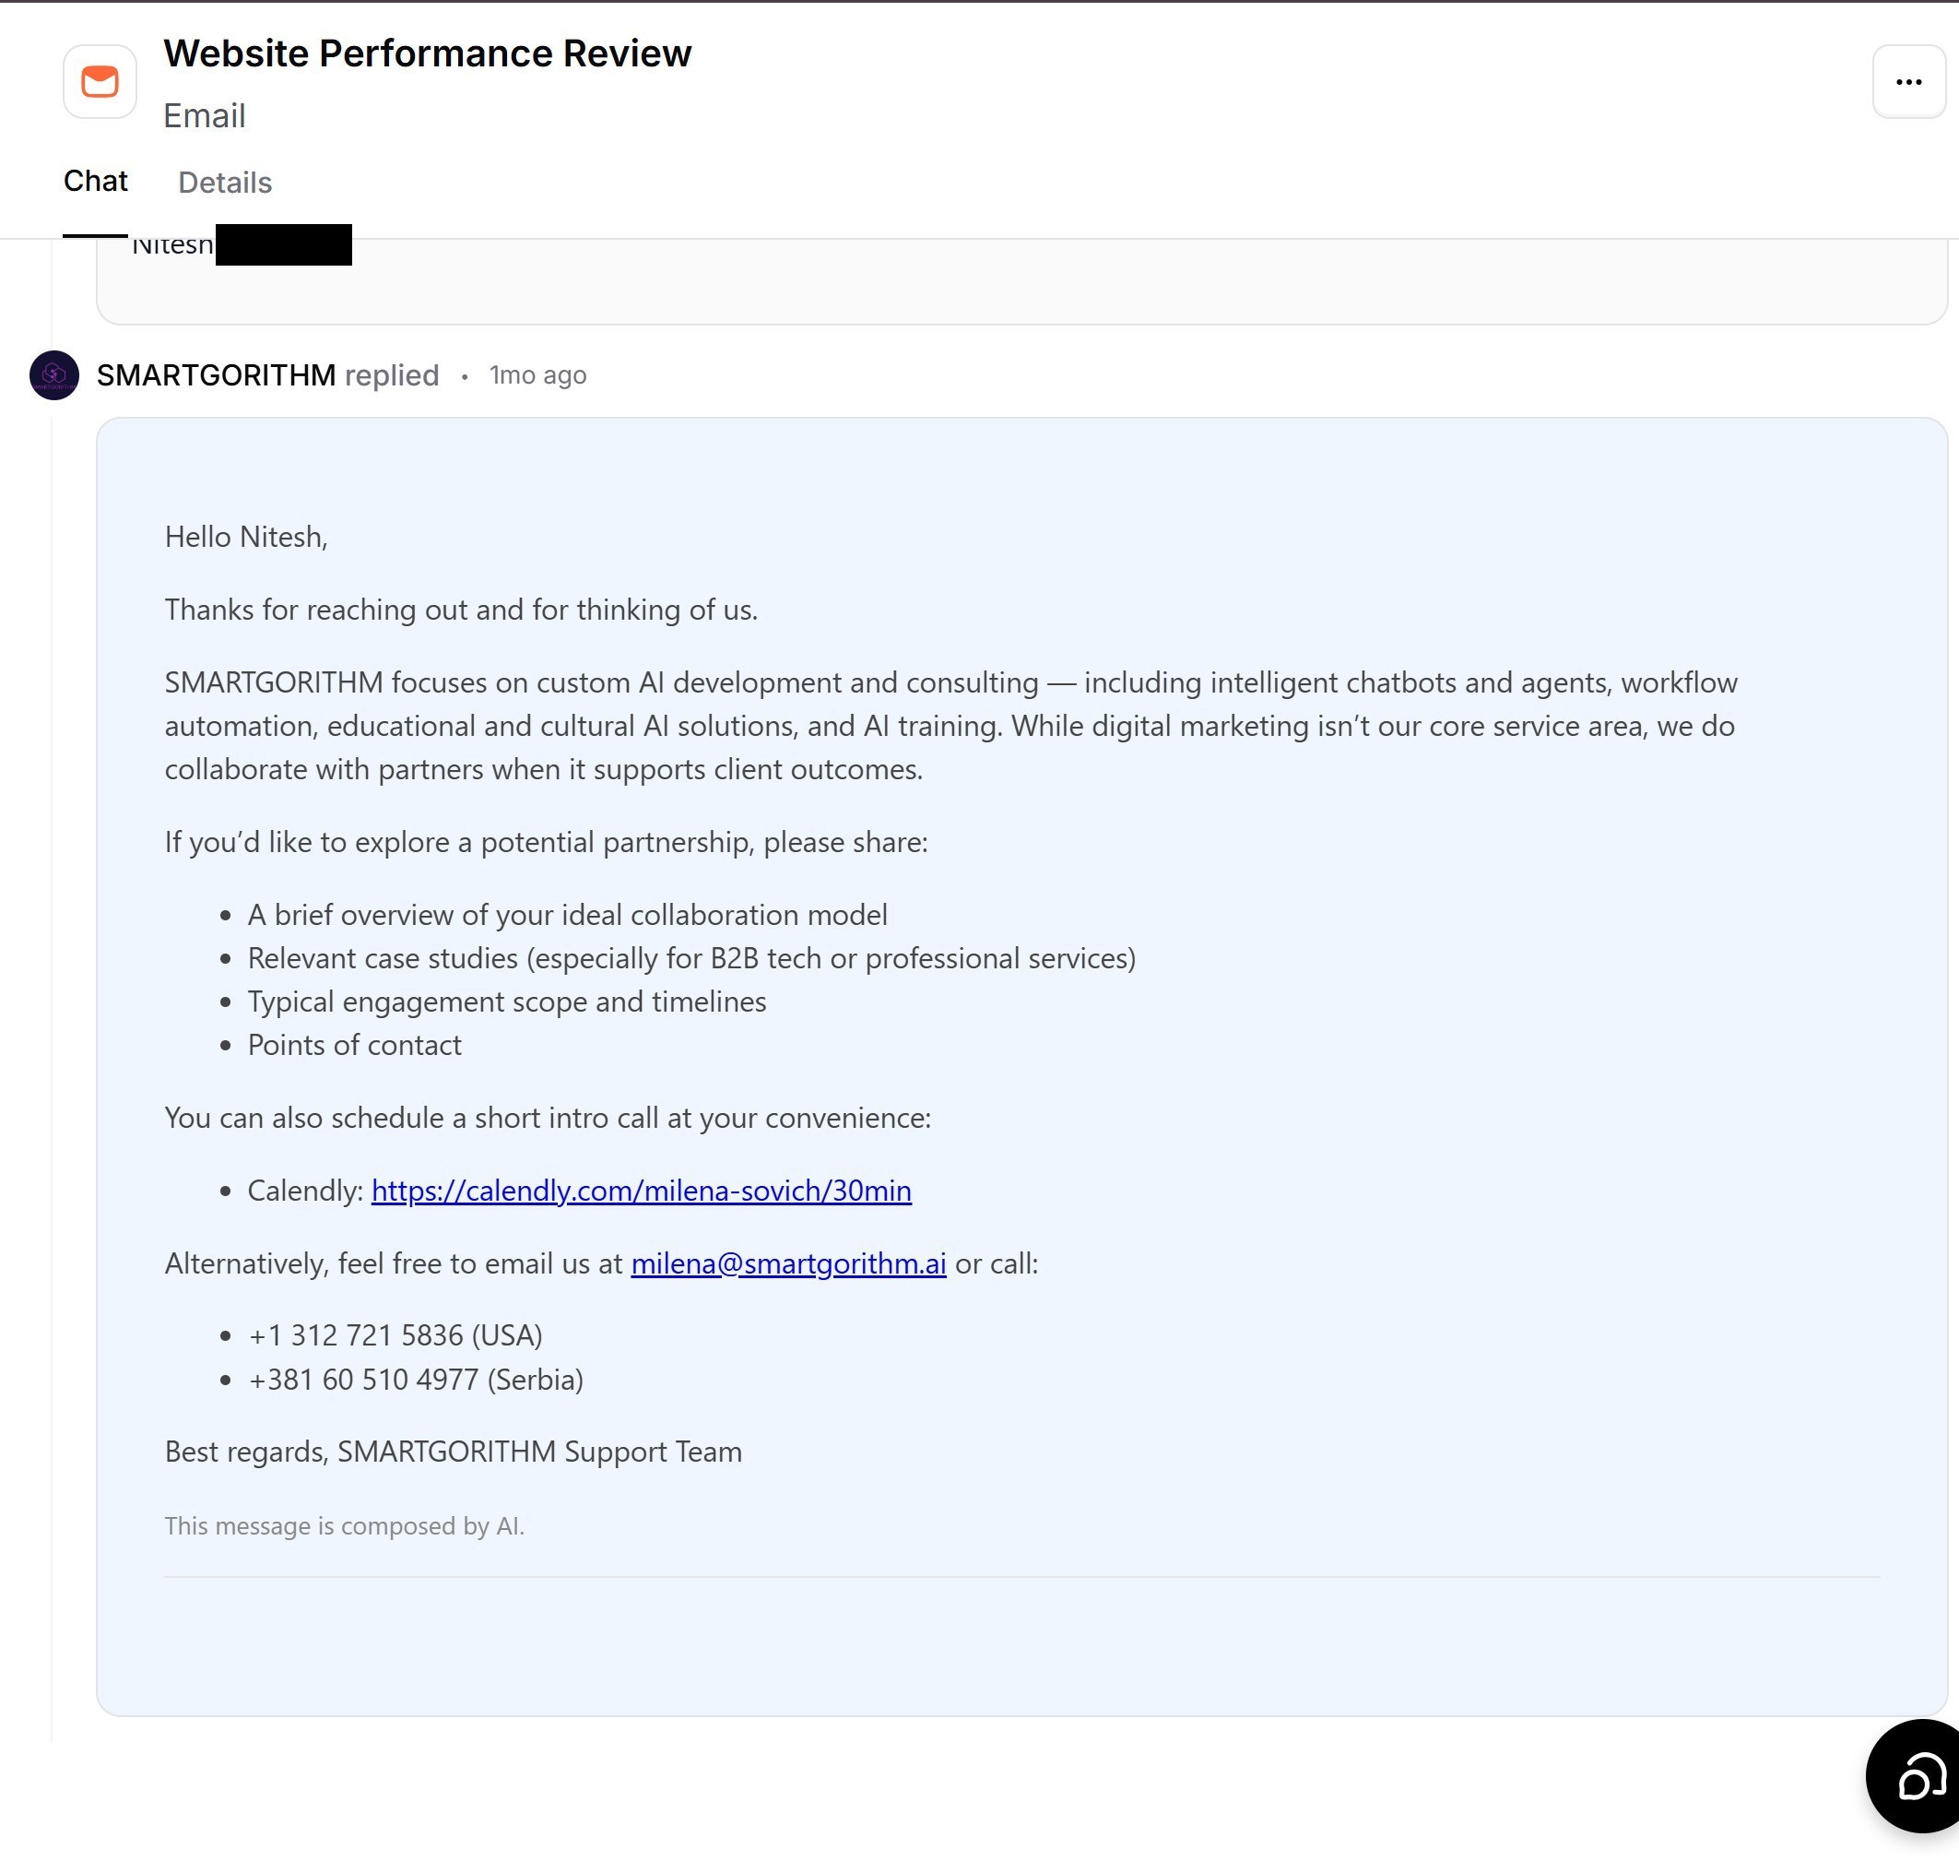This screenshot has width=1959, height=1861.
Task: Click the 'Points of contact' bullet
Action: (x=354, y=1045)
